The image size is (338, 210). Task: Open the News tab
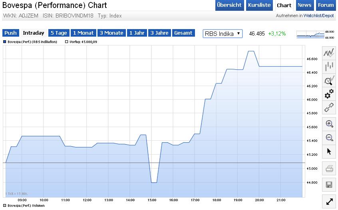pyautogui.click(x=304, y=5)
